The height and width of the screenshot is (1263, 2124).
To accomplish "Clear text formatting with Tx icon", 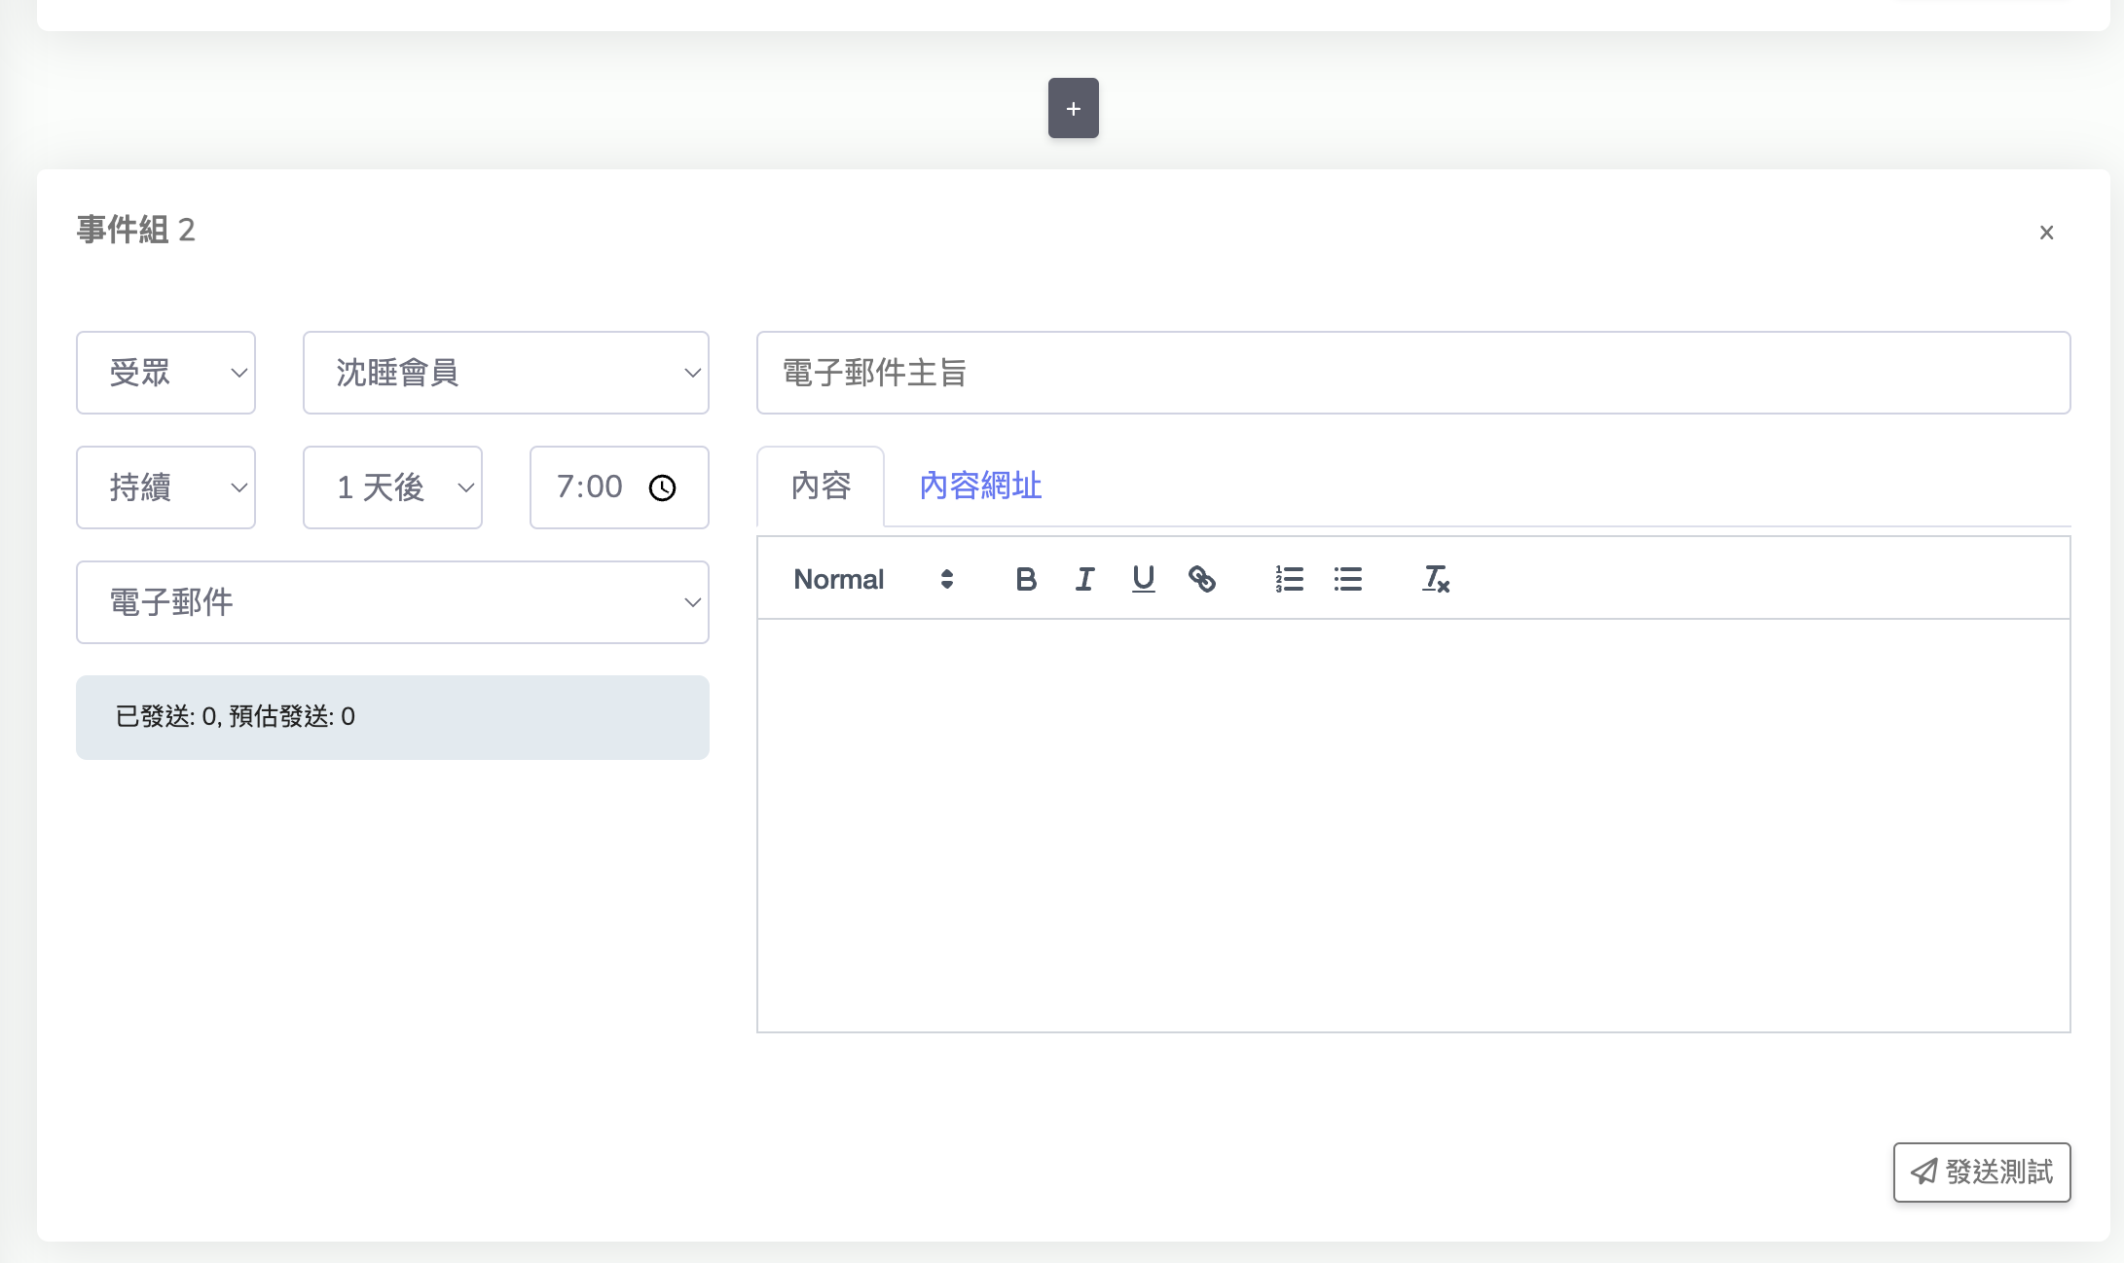I will point(1436,580).
